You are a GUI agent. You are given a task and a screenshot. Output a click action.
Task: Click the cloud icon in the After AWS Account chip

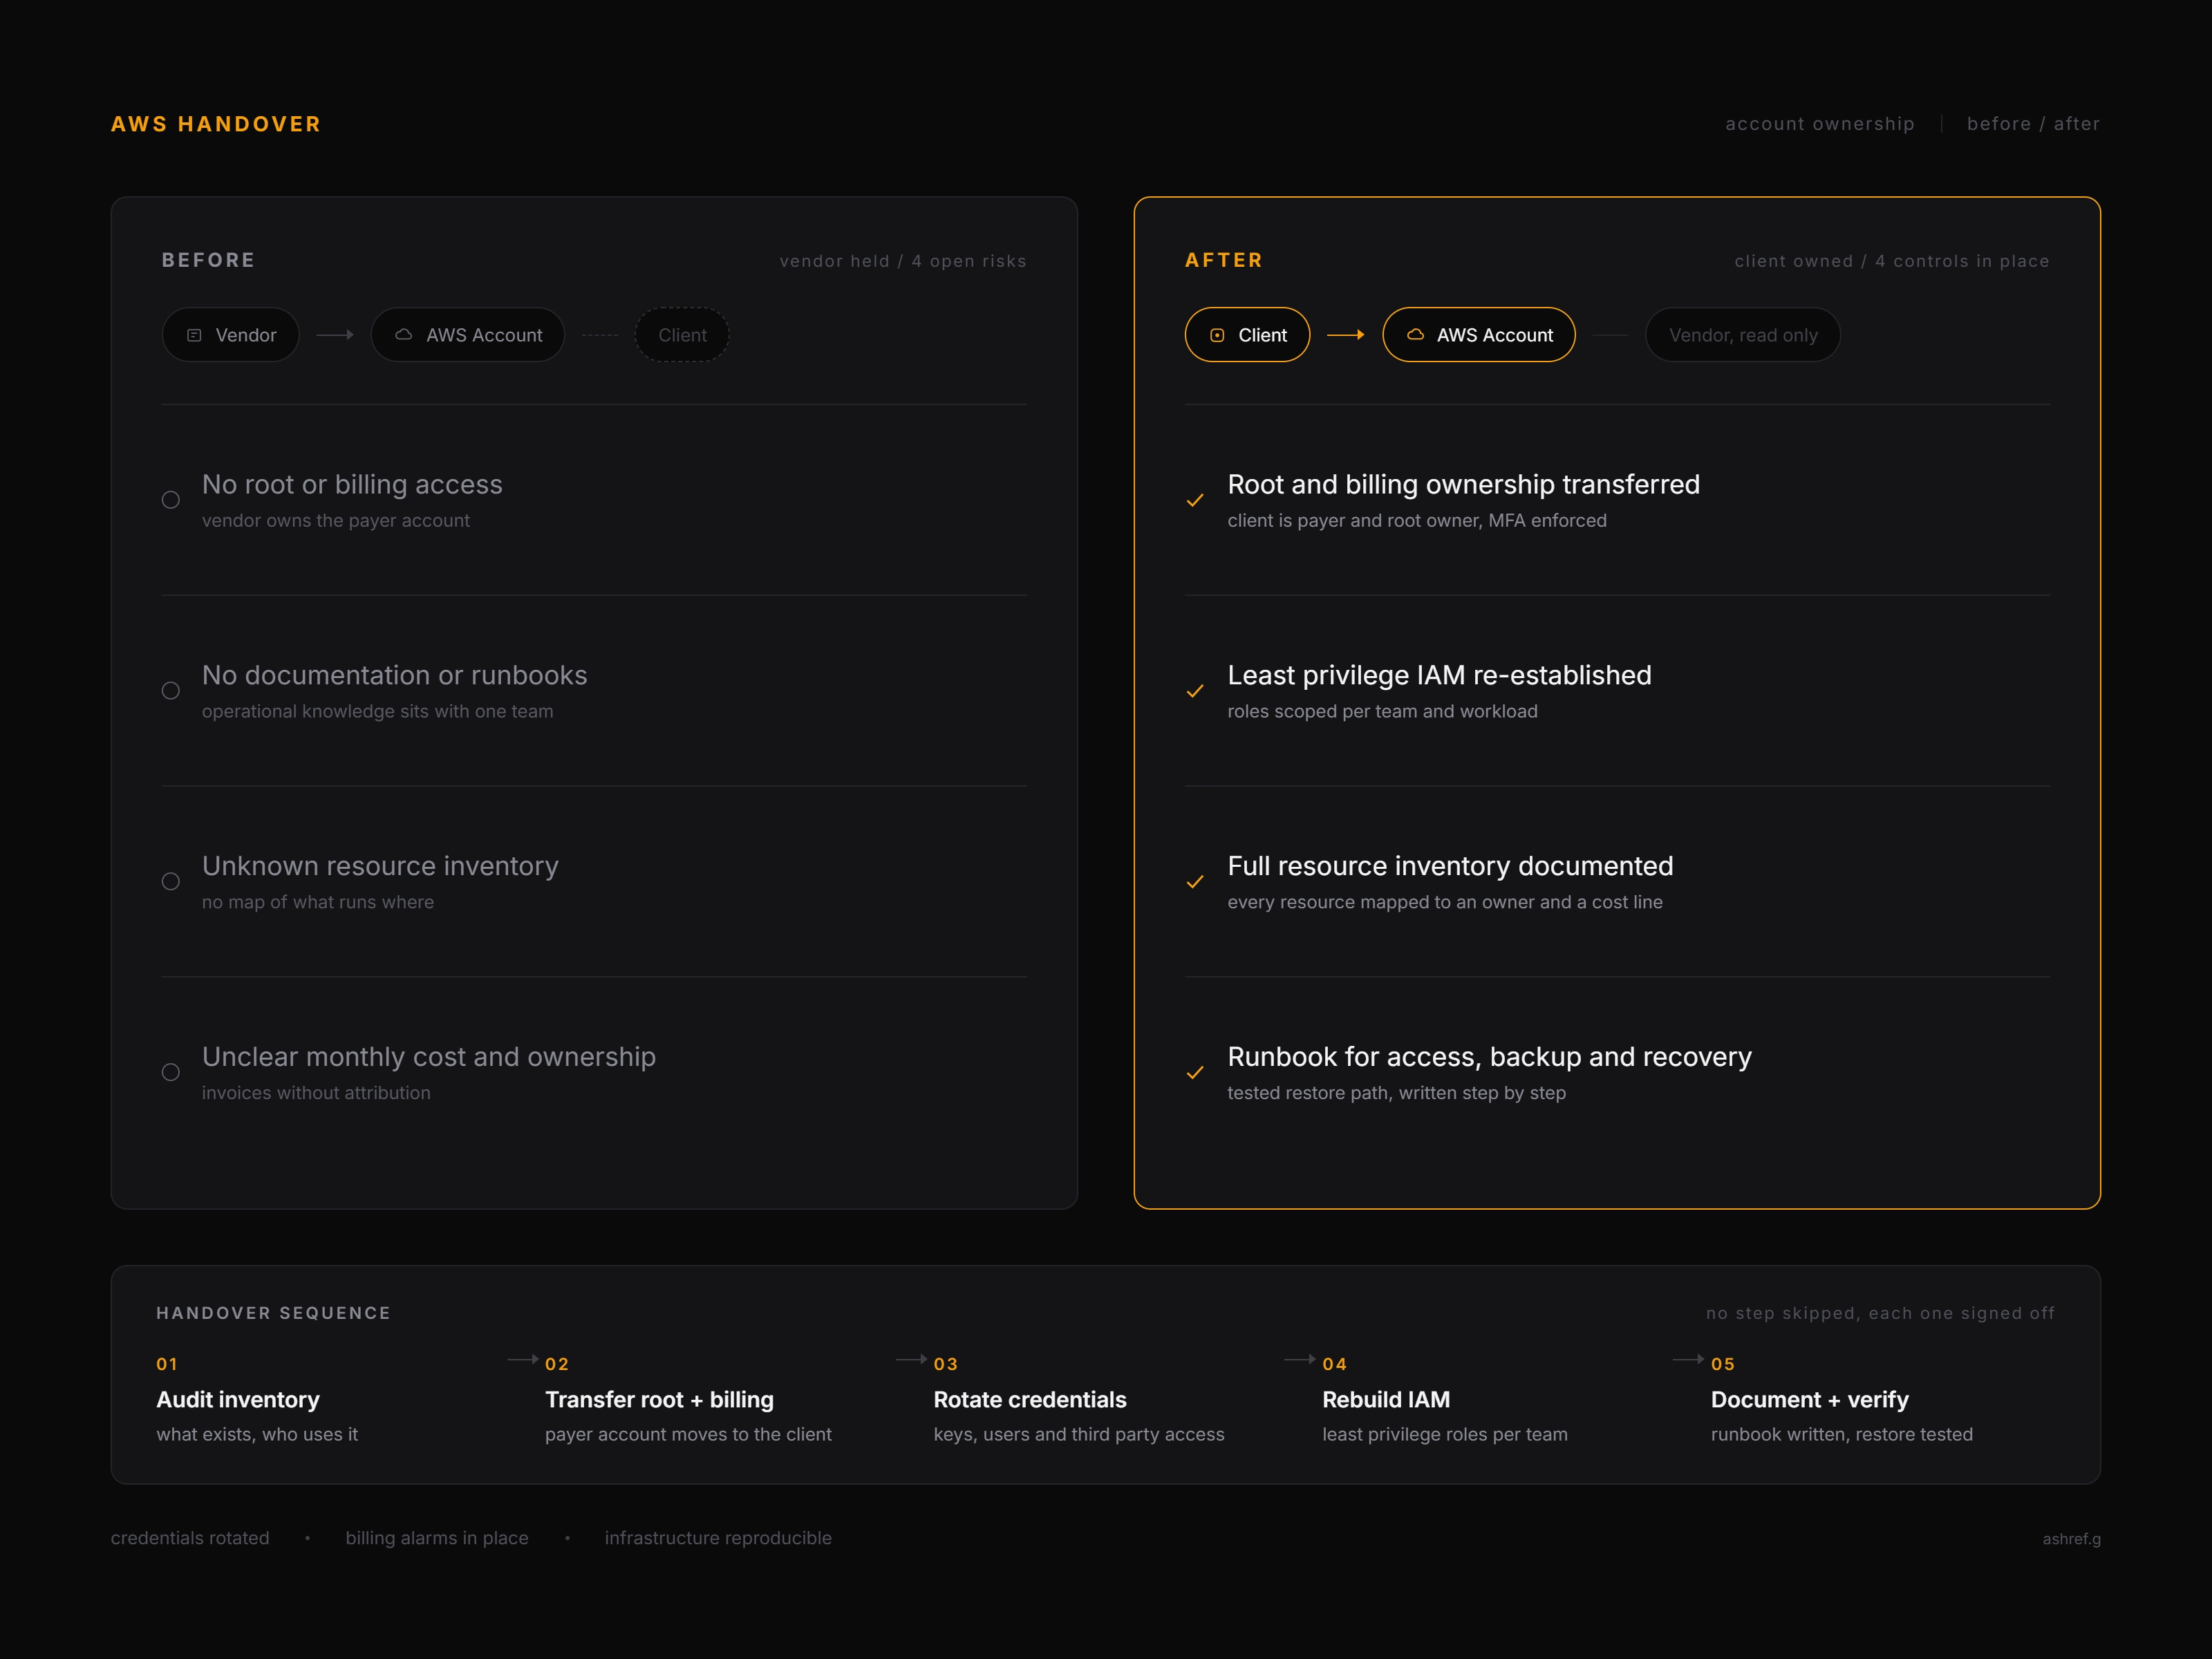point(1415,335)
